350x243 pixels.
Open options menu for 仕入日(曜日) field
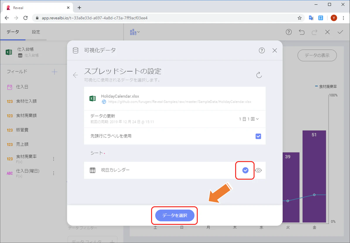[x=54, y=173]
